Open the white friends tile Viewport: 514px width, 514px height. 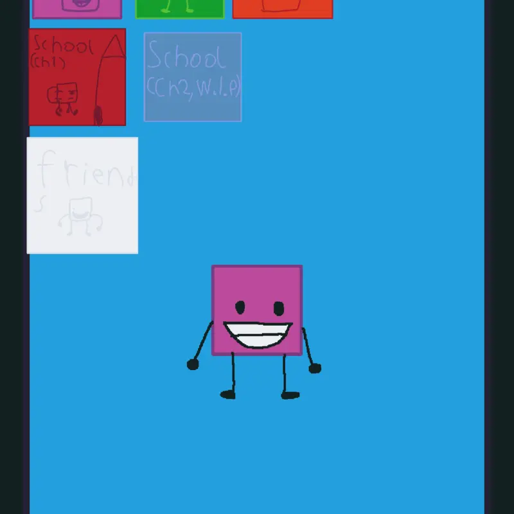[82, 195]
